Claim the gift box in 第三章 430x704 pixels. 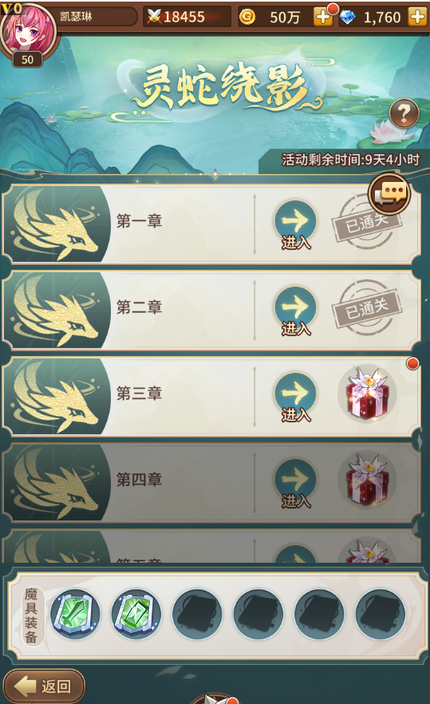coord(367,393)
